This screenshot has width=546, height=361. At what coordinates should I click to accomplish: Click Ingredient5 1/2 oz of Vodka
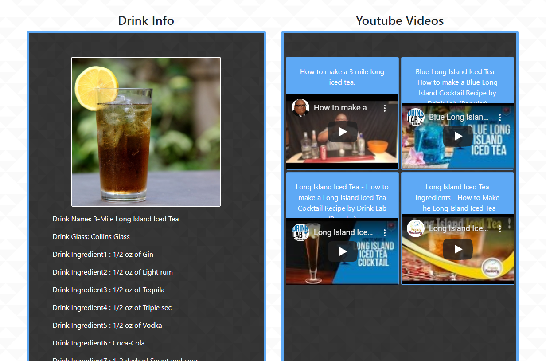[x=107, y=326]
